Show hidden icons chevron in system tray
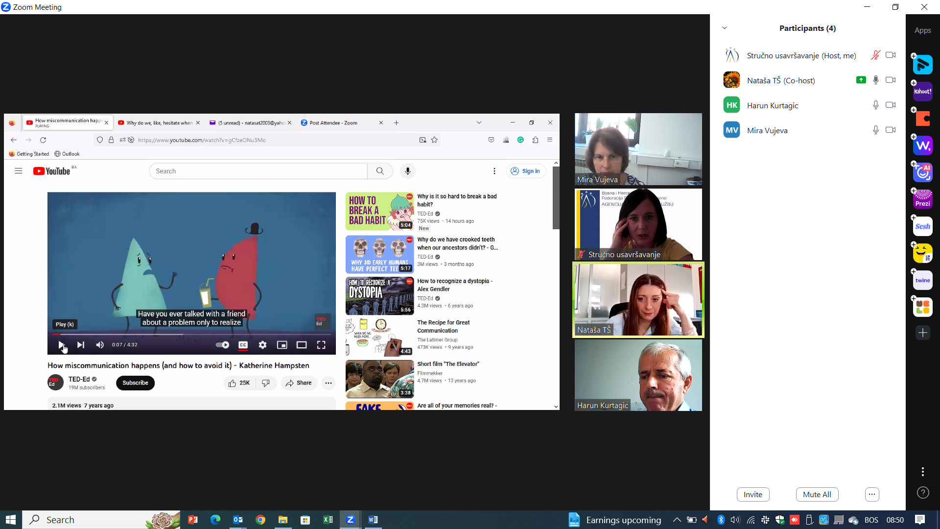Viewport: 940px width, 529px height. tap(677, 520)
